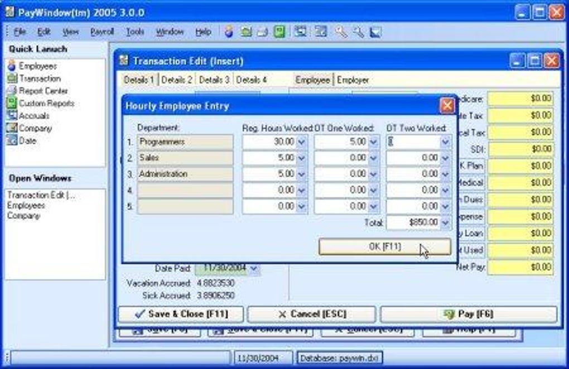569x369 pixels.
Task: Open the Window menu
Action: [x=170, y=32]
